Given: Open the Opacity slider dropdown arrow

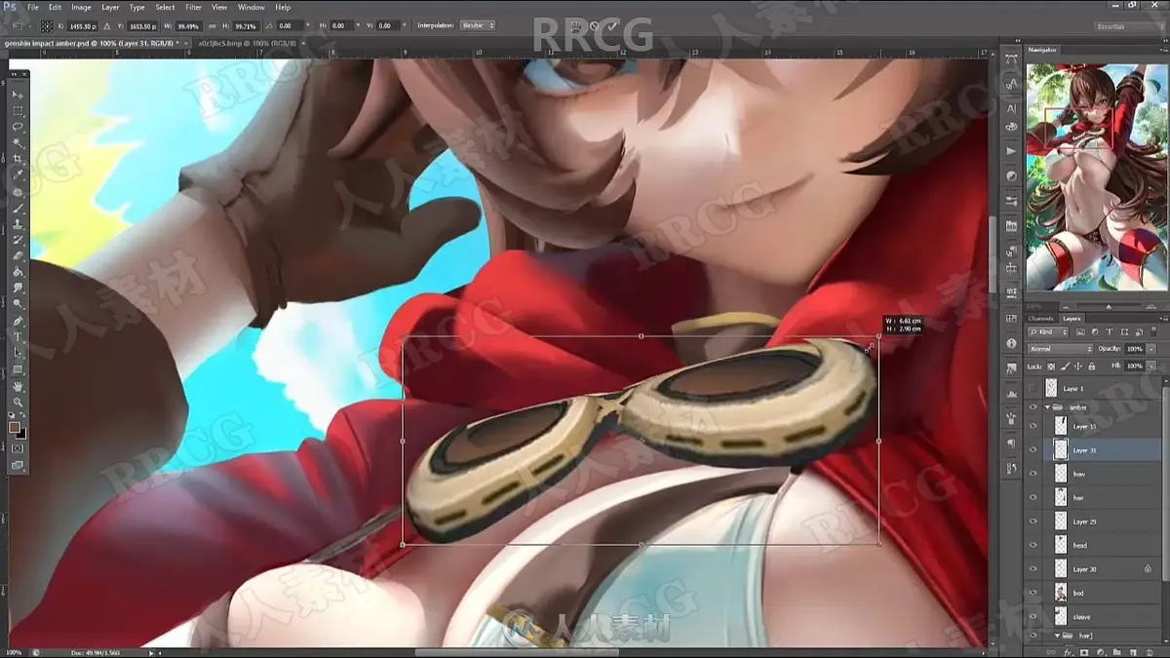Looking at the screenshot, I should click(1150, 349).
